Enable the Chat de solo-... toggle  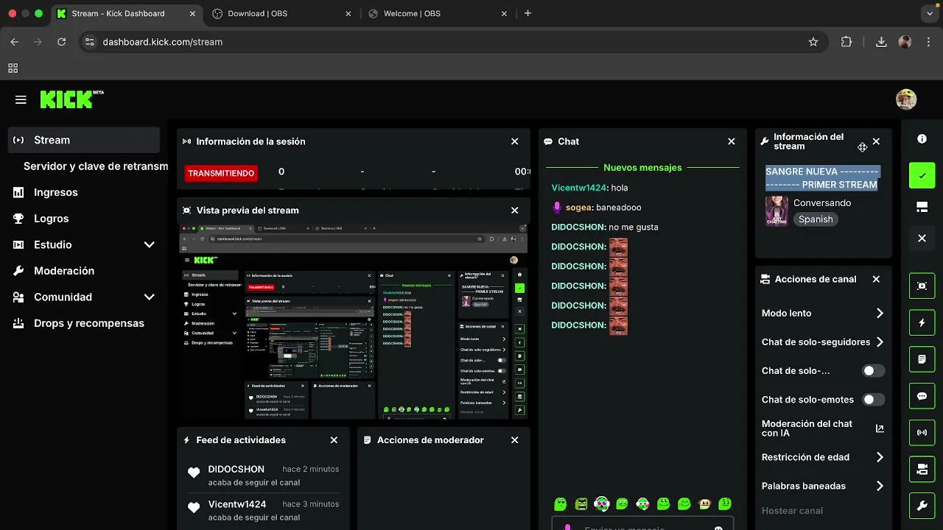(874, 371)
